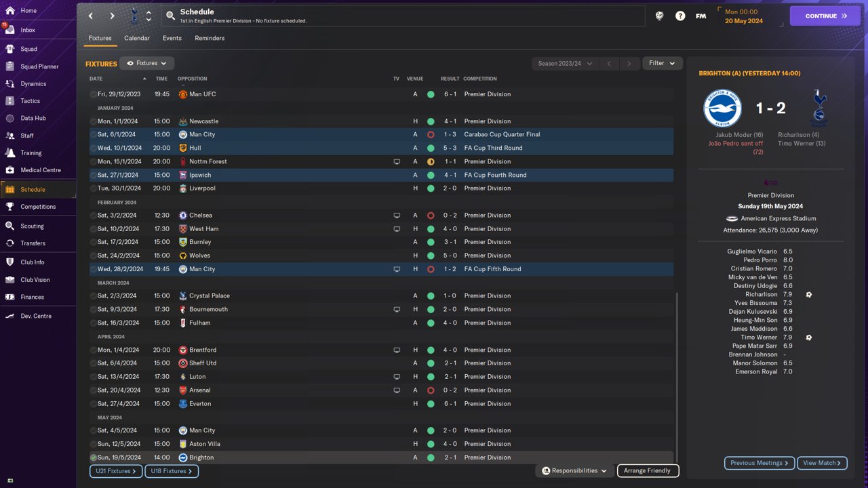Toggle the check circle on the Newcastle fixture row
The image size is (868, 488).
[x=93, y=121]
